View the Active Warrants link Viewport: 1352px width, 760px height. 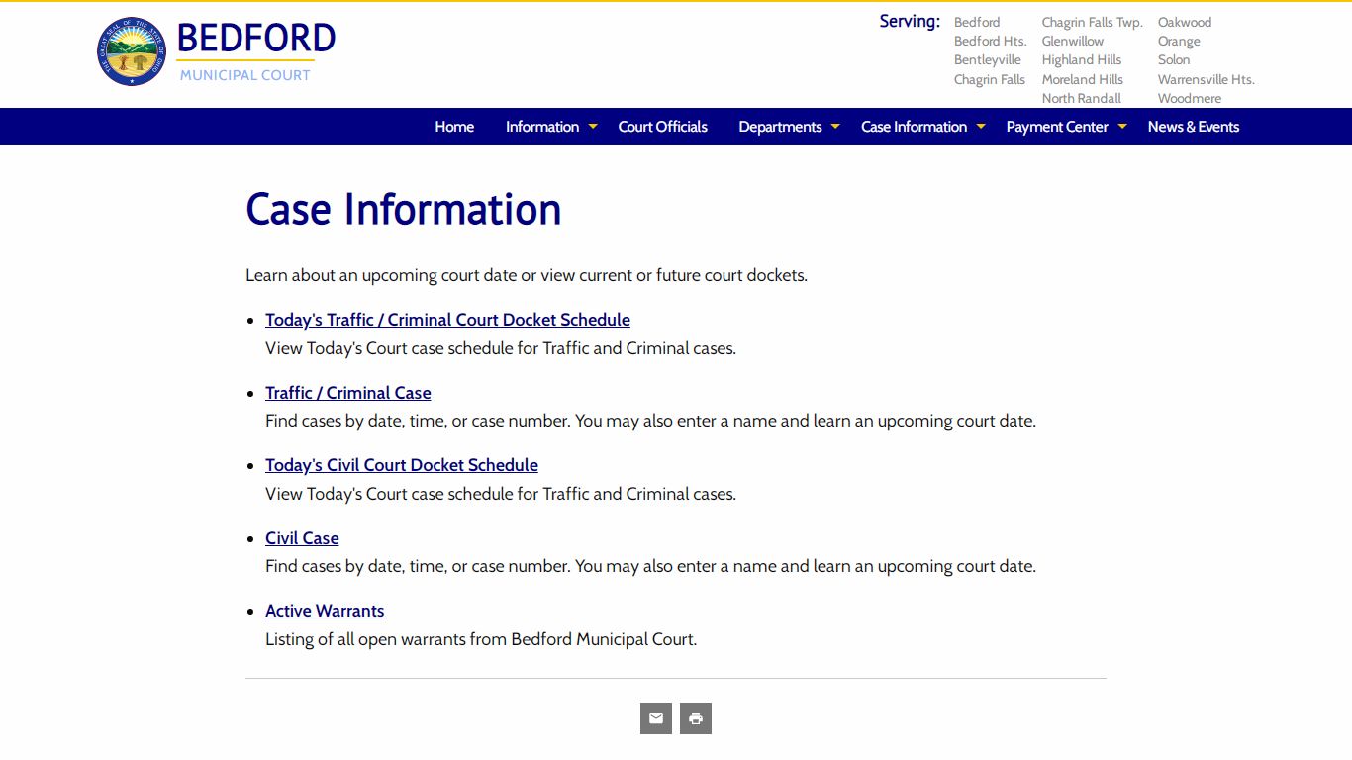coord(325,611)
